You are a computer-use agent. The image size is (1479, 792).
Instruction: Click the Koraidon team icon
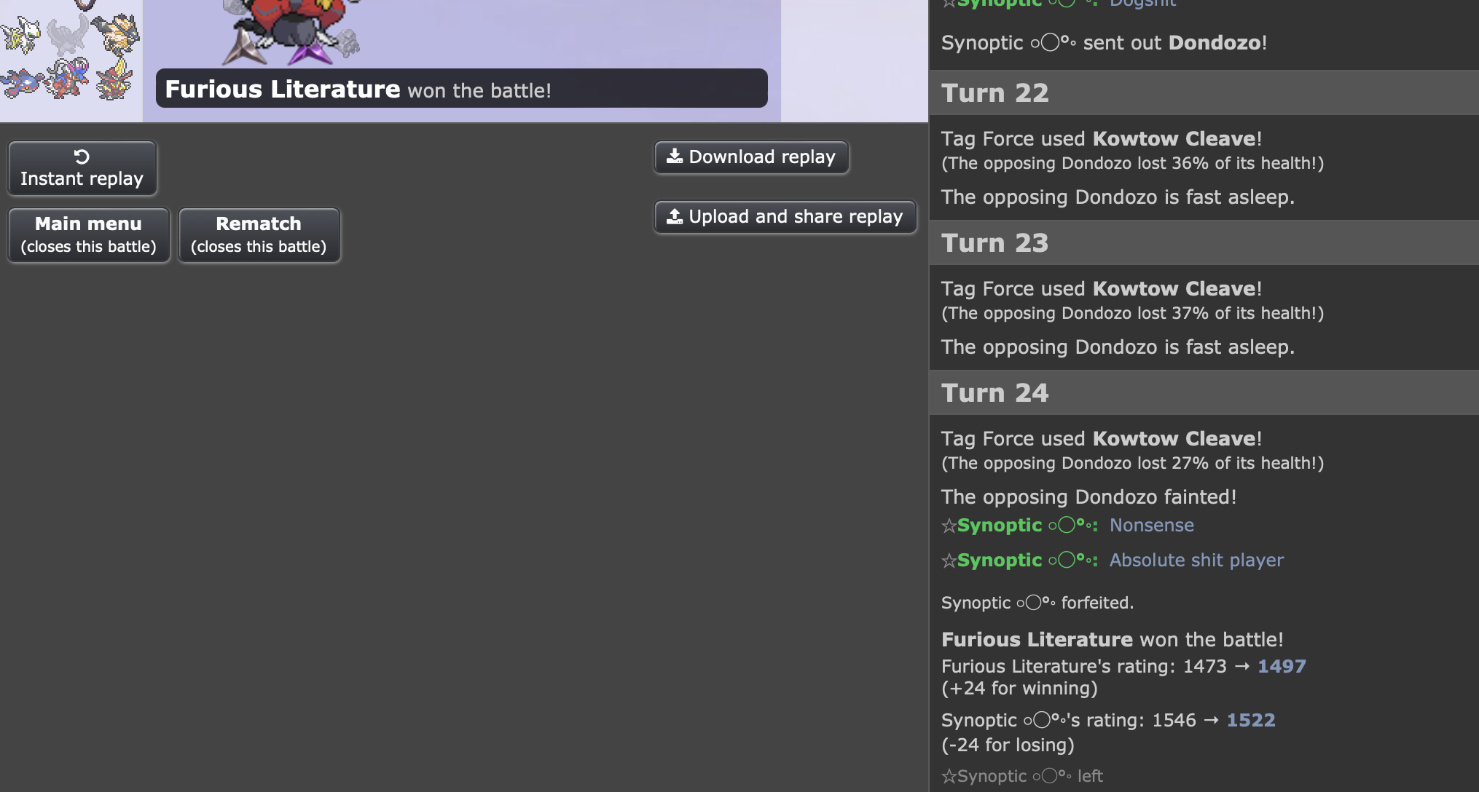coord(68,79)
